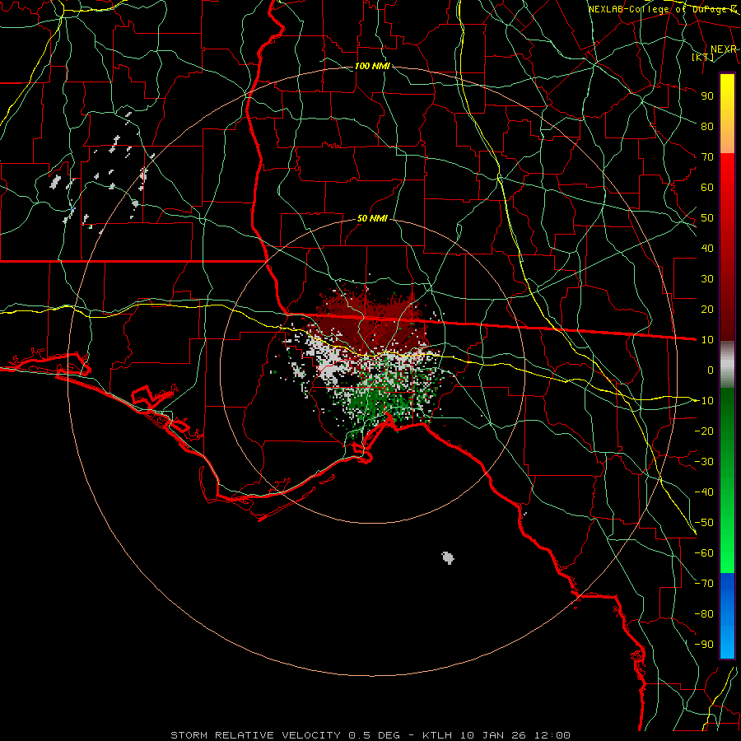Click the 30 value on the velocity scale
Image resolution: width=741 pixels, height=741 pixels.
(707, 279)
